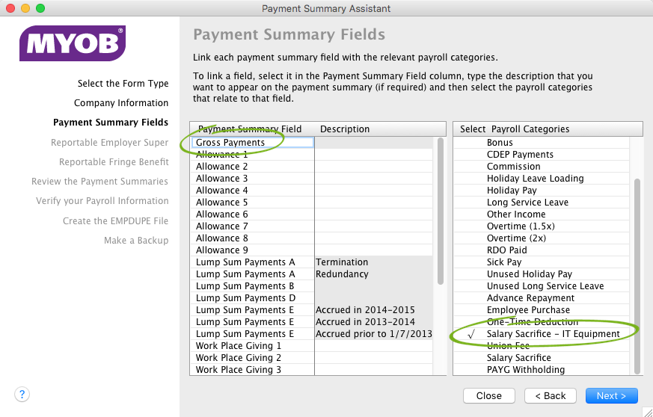This screenshot has height=417, width=653.
Task: Select the Allowance 4 field
Action: (x=252, y=190)
